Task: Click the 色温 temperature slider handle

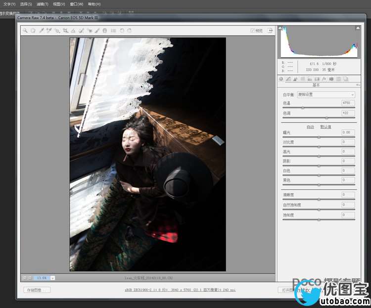Action: [x=303, y=107]
